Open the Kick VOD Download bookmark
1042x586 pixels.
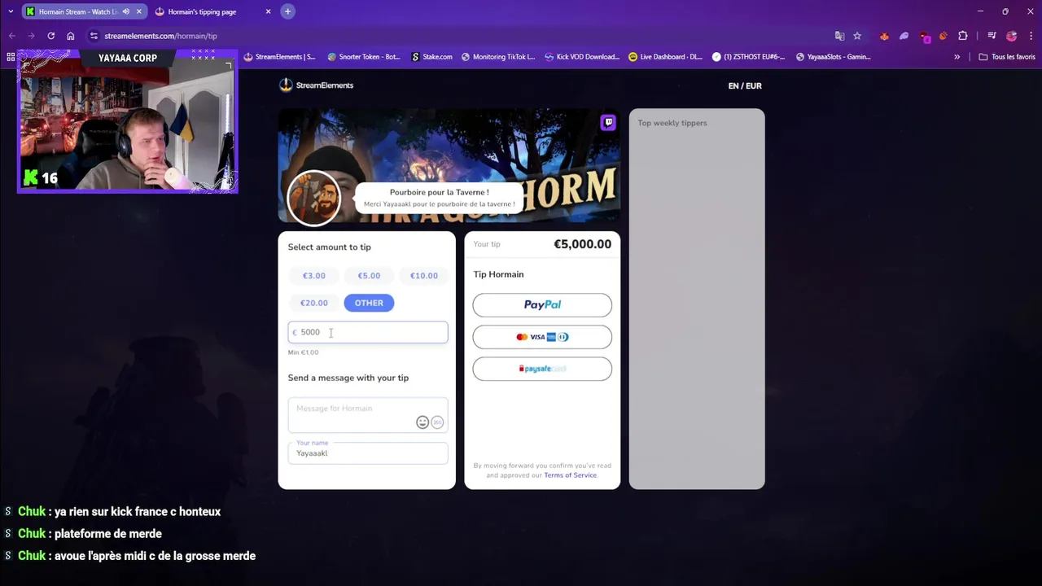[582, 57]
